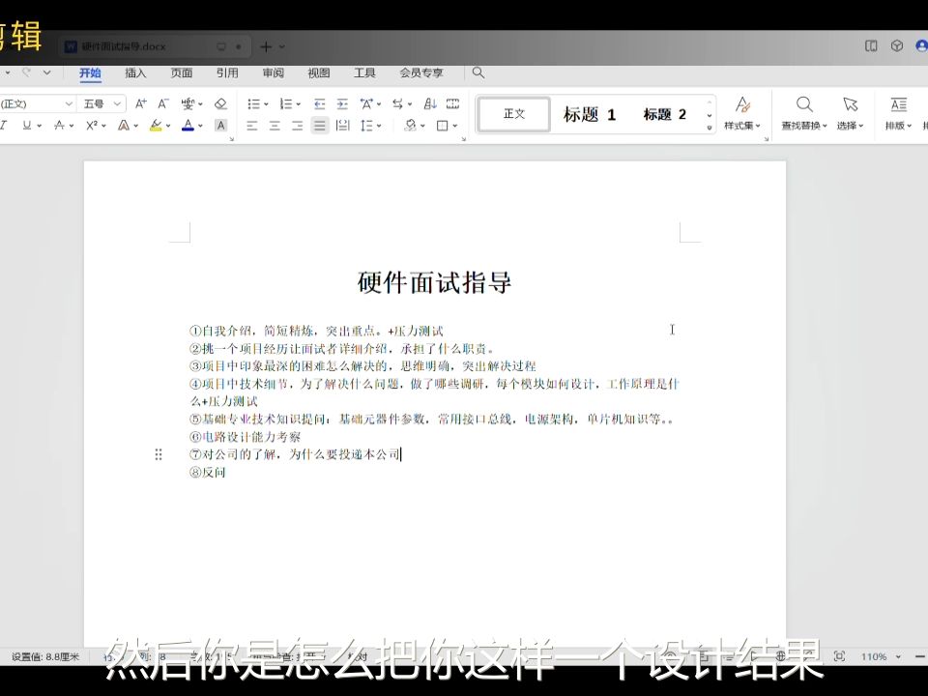The image size is (928, 696).
Task: Align text right
Action: point(297,126)
